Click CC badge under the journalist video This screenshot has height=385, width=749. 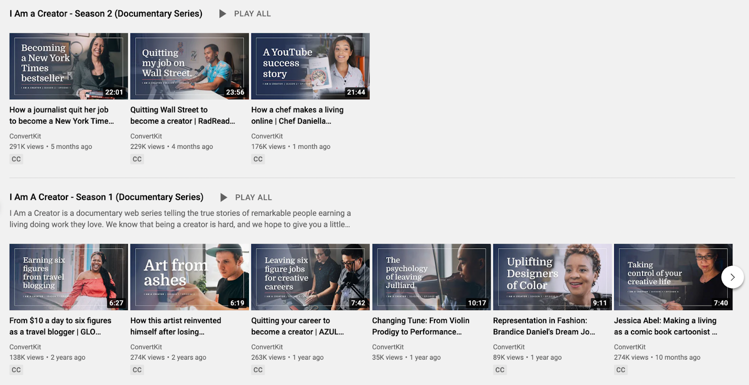point(16,159)
